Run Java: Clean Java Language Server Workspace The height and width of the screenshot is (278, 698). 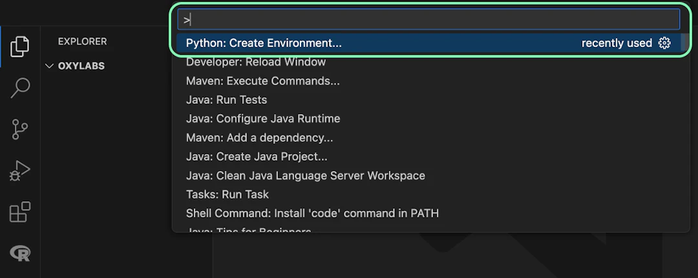pyautogui.click(x=428, y=176)
